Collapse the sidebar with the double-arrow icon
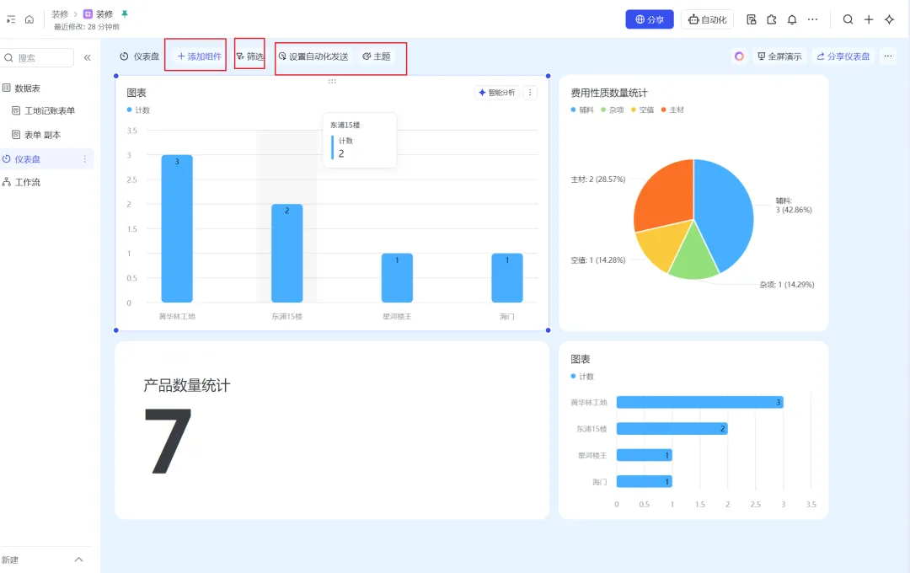The image size is (910, 573). click(88, 57)
